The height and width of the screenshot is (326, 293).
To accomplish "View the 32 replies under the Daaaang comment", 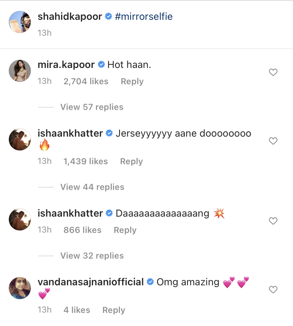I will [x=92, y=256].
